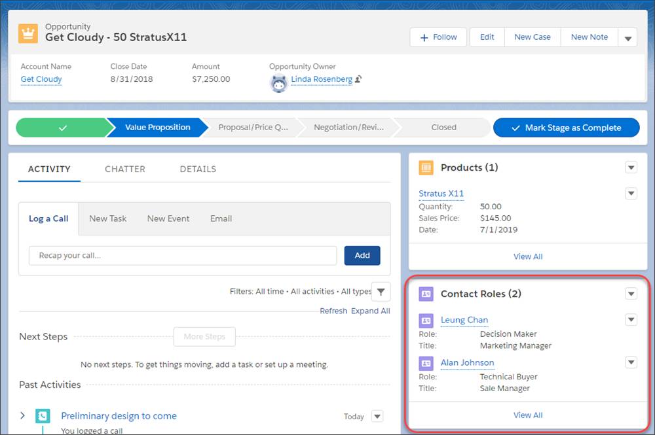Screen dimensions: 655x435
Task: Click Alan Johnson's contact icon
Action: click(x=426, y=363)
